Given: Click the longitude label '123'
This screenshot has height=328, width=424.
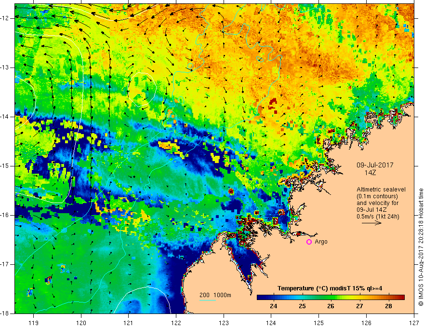Looking at the screenshot, I should point(224,323).
